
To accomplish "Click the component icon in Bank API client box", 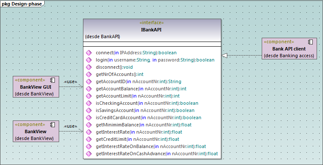I will click(x=310, y=42).
